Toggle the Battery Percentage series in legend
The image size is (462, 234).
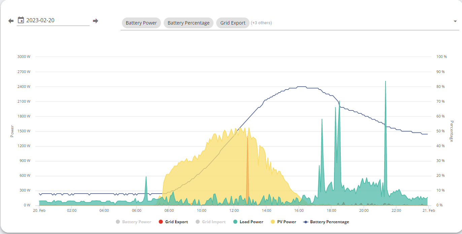(x=329, y=222)
